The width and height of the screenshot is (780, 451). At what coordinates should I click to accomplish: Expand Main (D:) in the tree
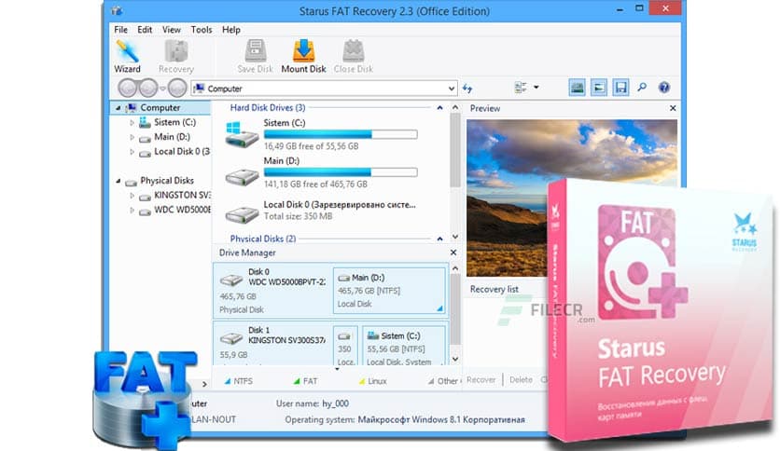pyautogui.click(x=132, y=137)
